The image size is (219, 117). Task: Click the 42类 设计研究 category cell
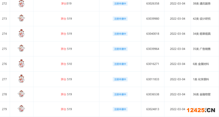(x=202, y=19)
